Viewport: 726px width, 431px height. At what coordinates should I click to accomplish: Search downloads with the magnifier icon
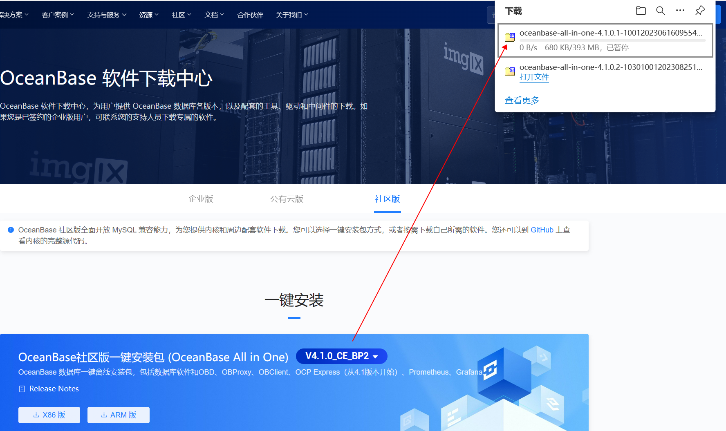coord(661,11)
